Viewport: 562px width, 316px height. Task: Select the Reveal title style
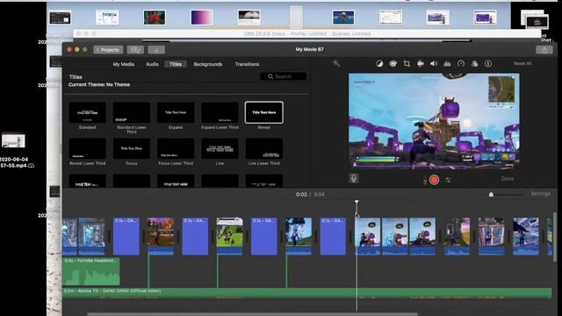263,112
